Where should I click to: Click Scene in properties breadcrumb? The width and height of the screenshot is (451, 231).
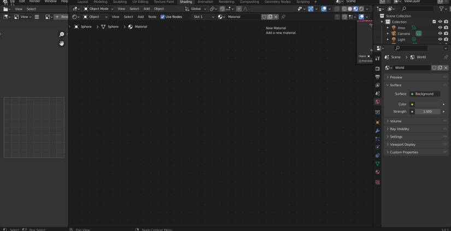(393, 57)
